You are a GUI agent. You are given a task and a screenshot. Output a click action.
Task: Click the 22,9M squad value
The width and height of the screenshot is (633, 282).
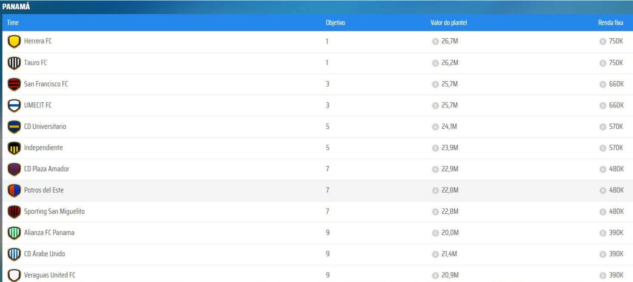pos(450,169)
